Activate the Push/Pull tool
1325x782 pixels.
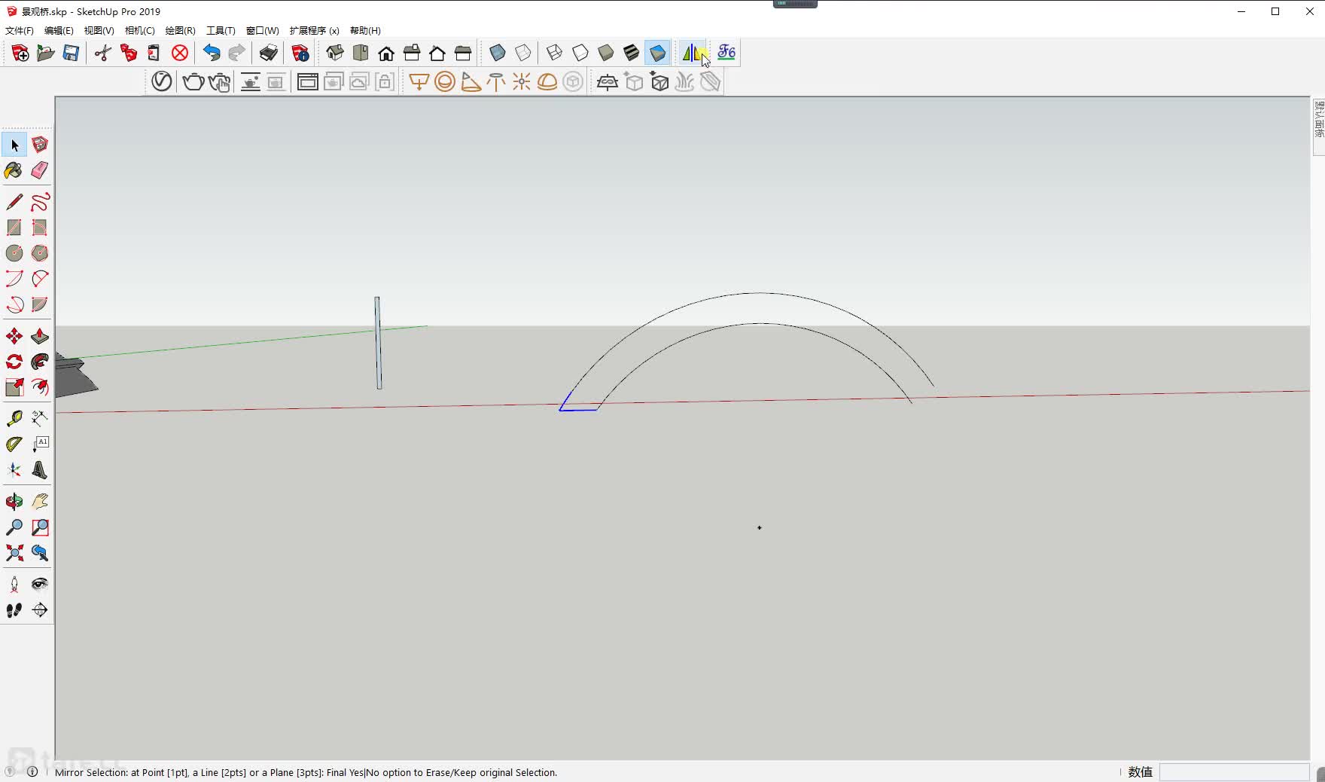[40, 336]
